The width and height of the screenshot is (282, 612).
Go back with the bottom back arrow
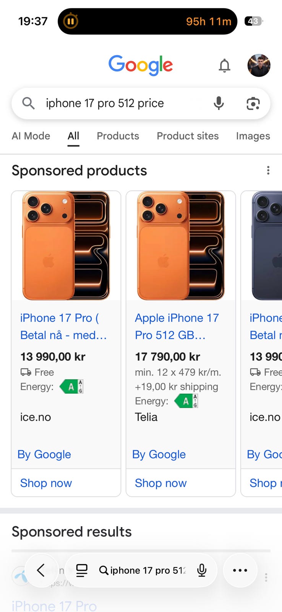click(41, 570)
